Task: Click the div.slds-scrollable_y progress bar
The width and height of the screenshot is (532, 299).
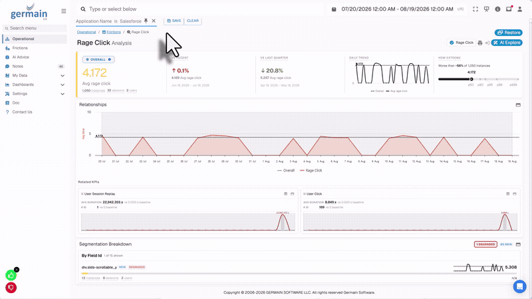Action: tap(299, 273)
